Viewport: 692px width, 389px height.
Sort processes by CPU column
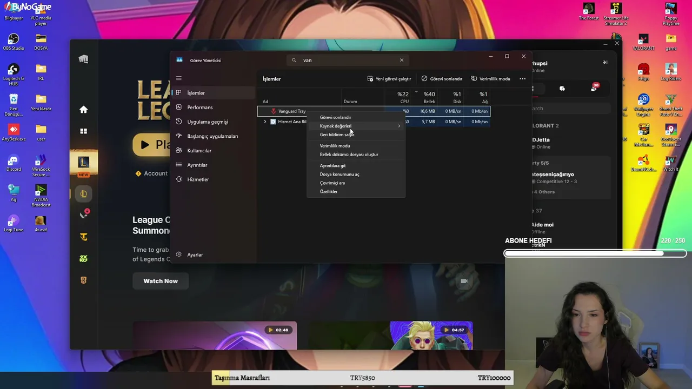397,97
